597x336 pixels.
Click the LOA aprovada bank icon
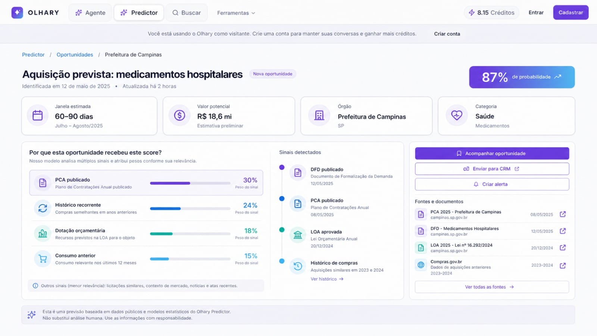pos(298,235)
